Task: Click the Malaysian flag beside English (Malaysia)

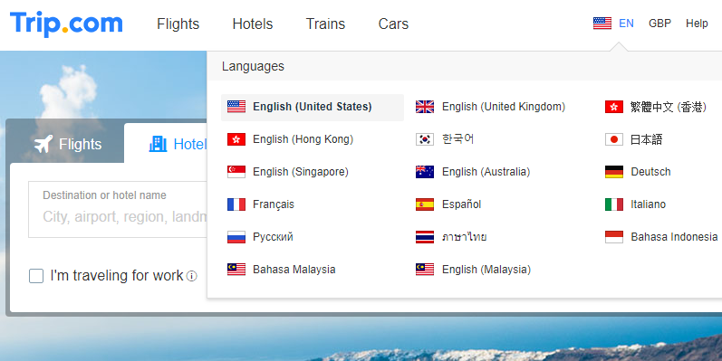Action: pyautogui.click(x=425, y=270)
